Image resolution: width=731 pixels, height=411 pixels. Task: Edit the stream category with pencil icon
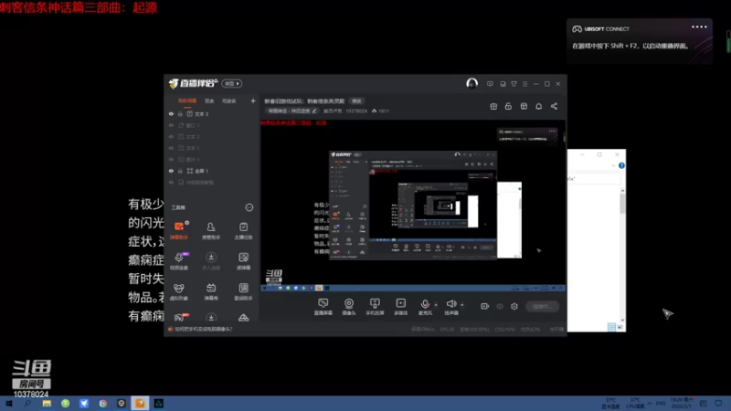coord(314,111)
